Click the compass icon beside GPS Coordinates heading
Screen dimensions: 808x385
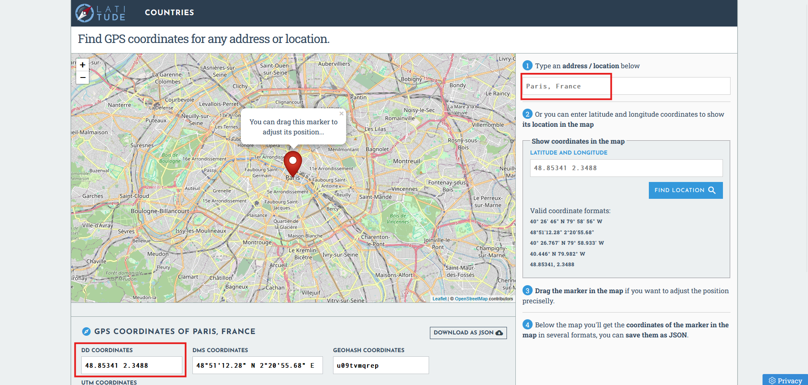tap(86, 332)
